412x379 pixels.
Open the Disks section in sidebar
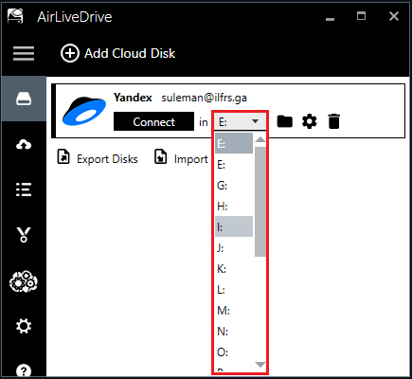[24, 99]
